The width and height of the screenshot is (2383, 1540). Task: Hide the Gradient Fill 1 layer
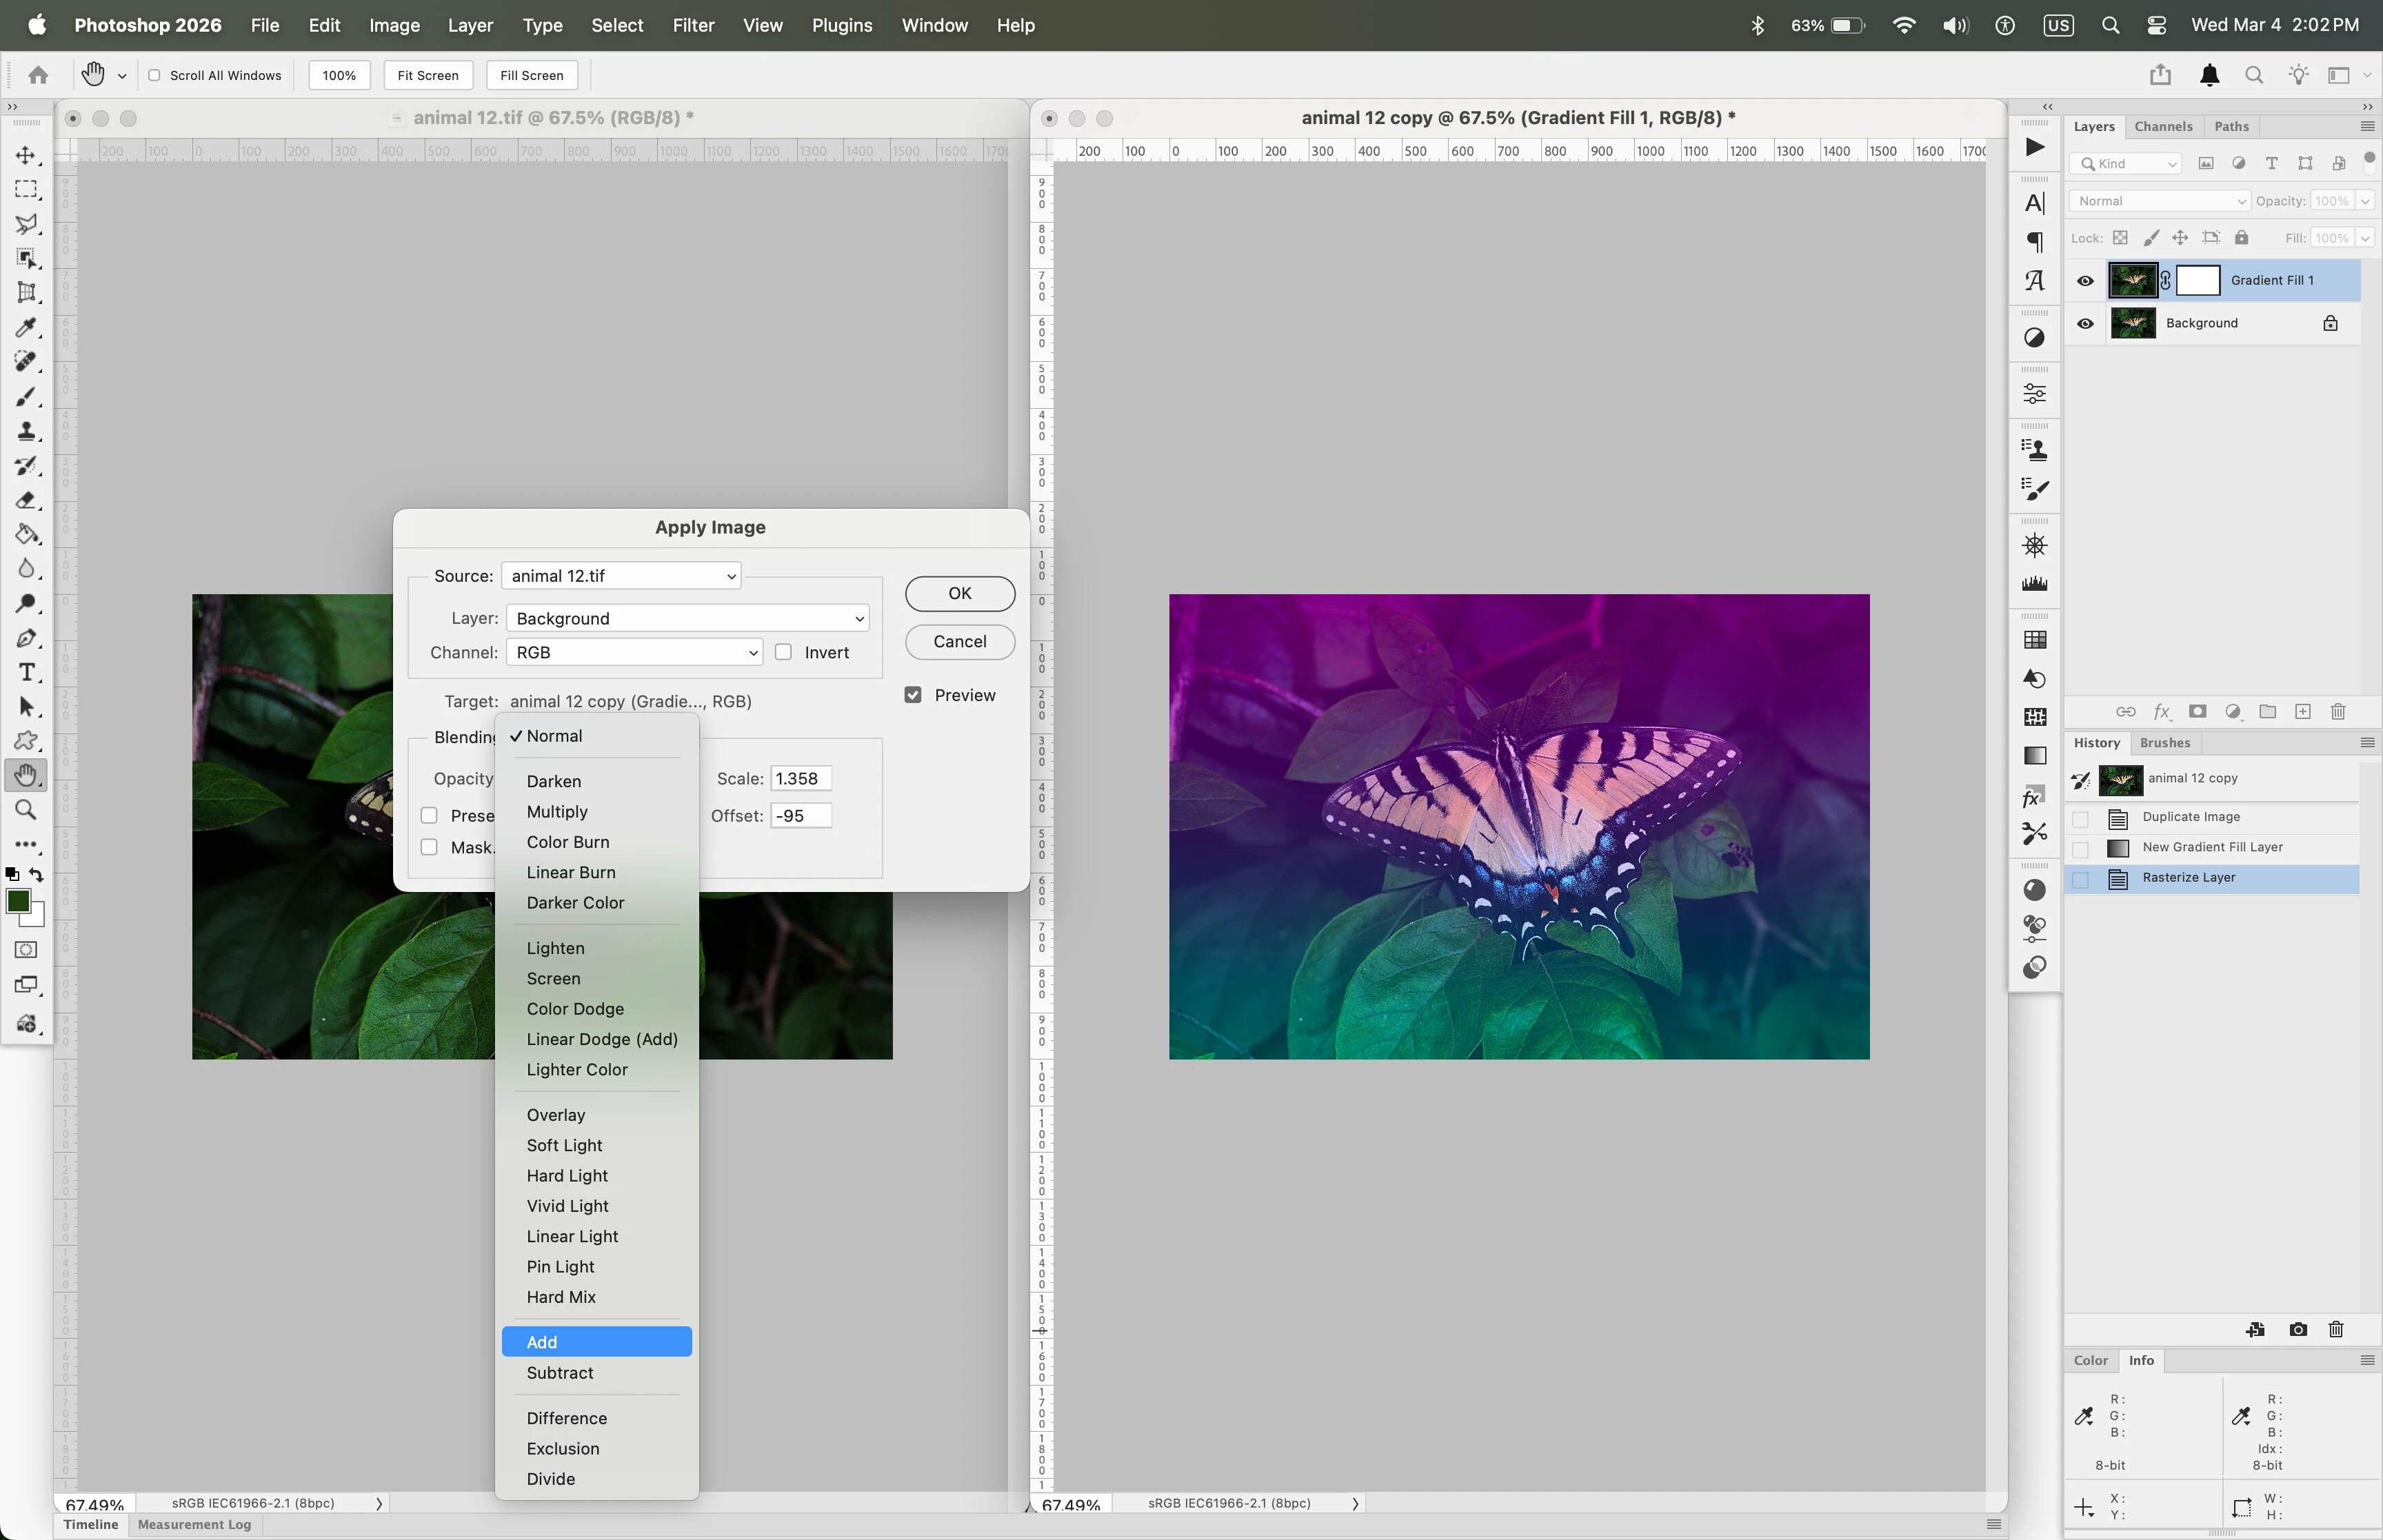tap(2085, 281)
